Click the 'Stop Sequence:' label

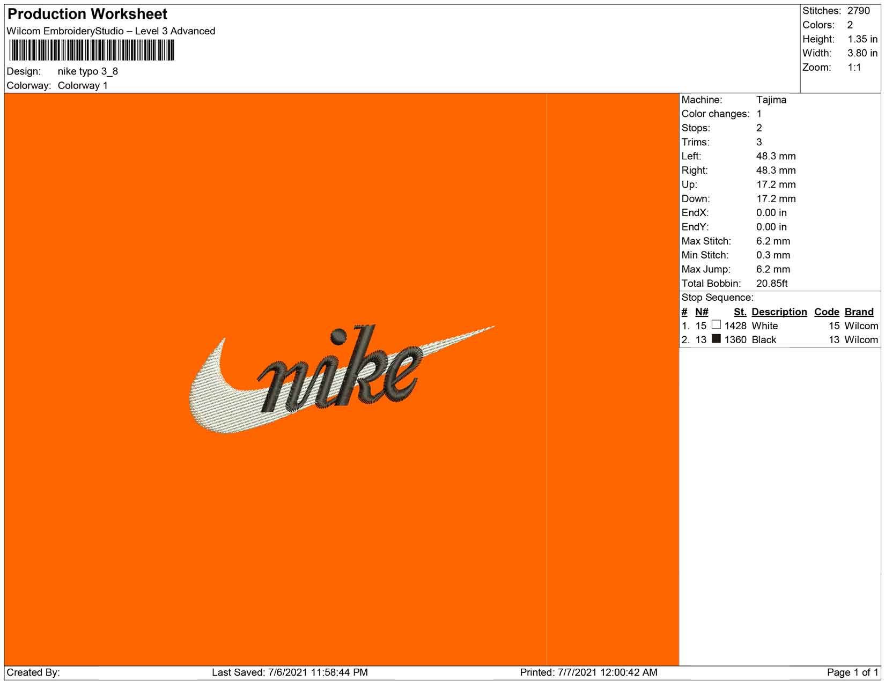point(718,298)
